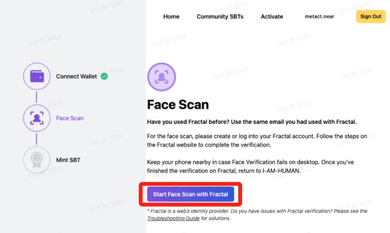Viewport: 390px width, 233px height.
Task: Select Activate in the top navigation
Action: tap(272, 16)
